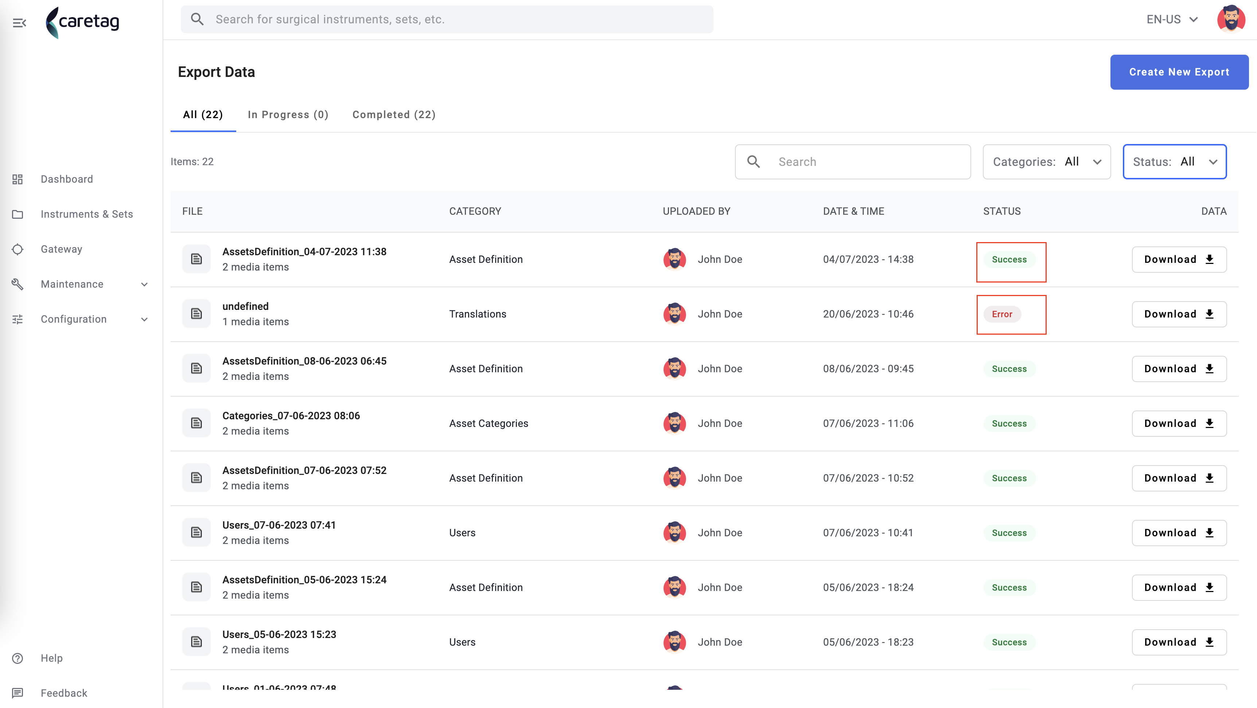Viewport: 1257px width, 708px height.
Task: Open Instruments & Sets in sidebar
Action: tap(87, 214)
